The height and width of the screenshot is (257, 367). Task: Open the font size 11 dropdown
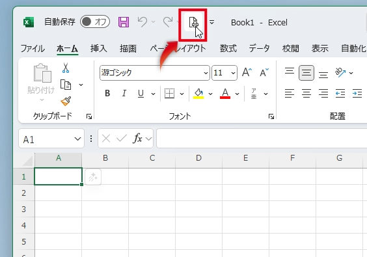point(233,73)
